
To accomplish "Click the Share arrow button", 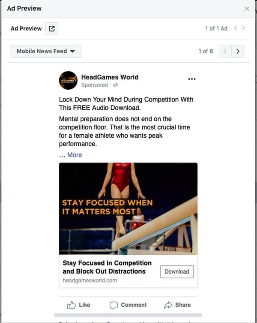I will click(177, 305).
